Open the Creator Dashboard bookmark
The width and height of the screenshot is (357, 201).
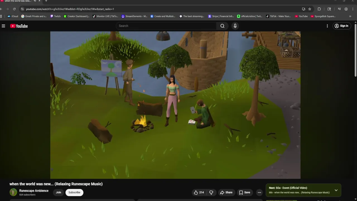tap(77, 16)
